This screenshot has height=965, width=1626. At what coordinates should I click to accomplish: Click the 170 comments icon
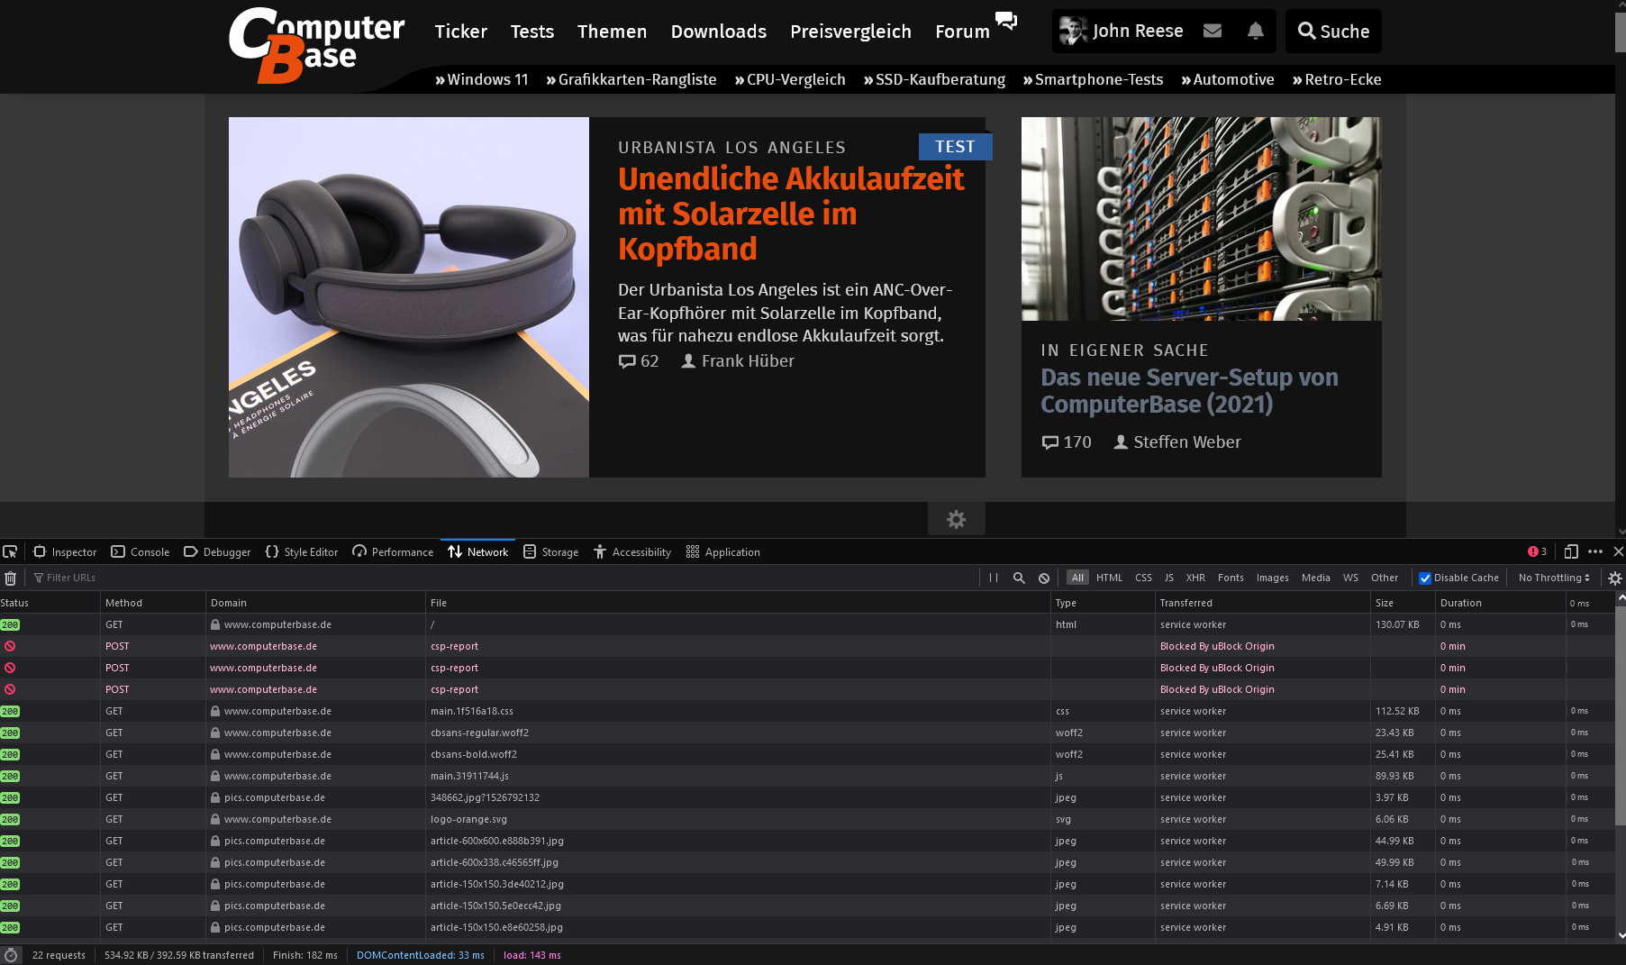1050,442
